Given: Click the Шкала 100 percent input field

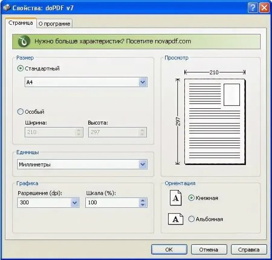Looking at the screenshot, I should (116, 202).
